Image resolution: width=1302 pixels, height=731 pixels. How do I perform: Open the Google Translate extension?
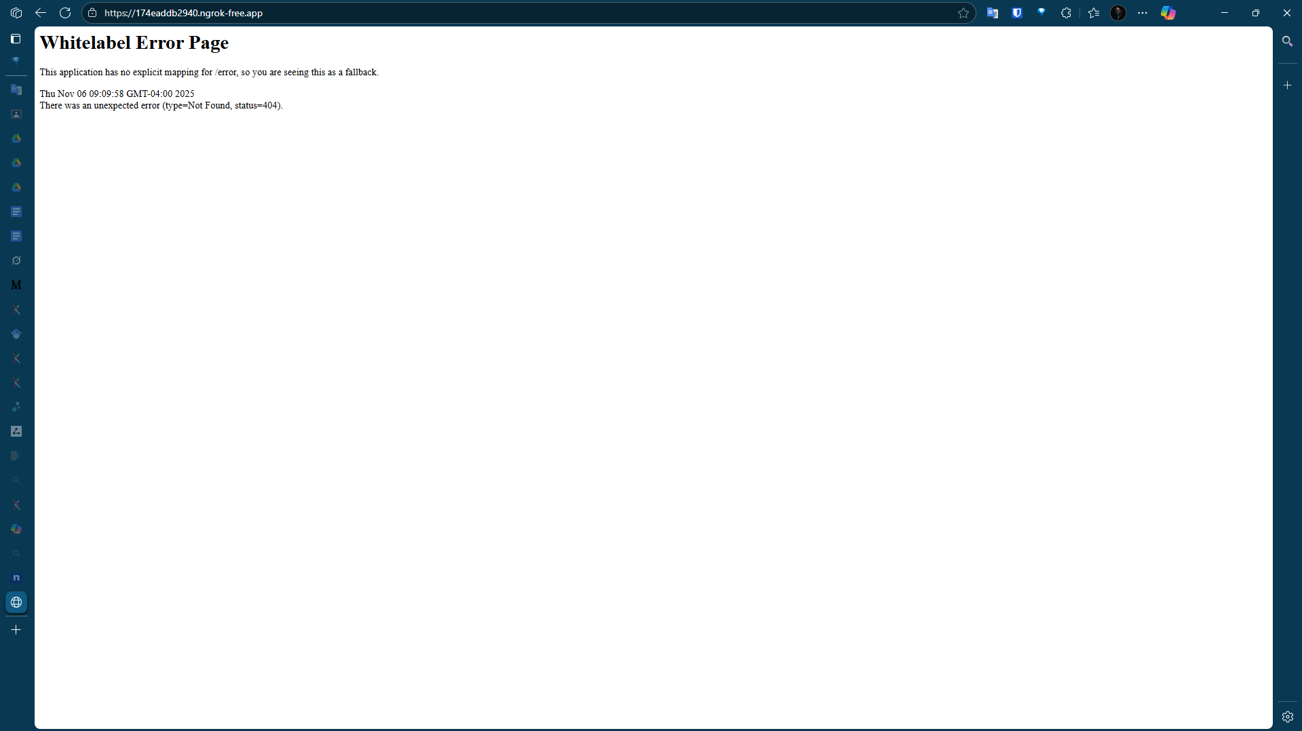coord(993,13)
